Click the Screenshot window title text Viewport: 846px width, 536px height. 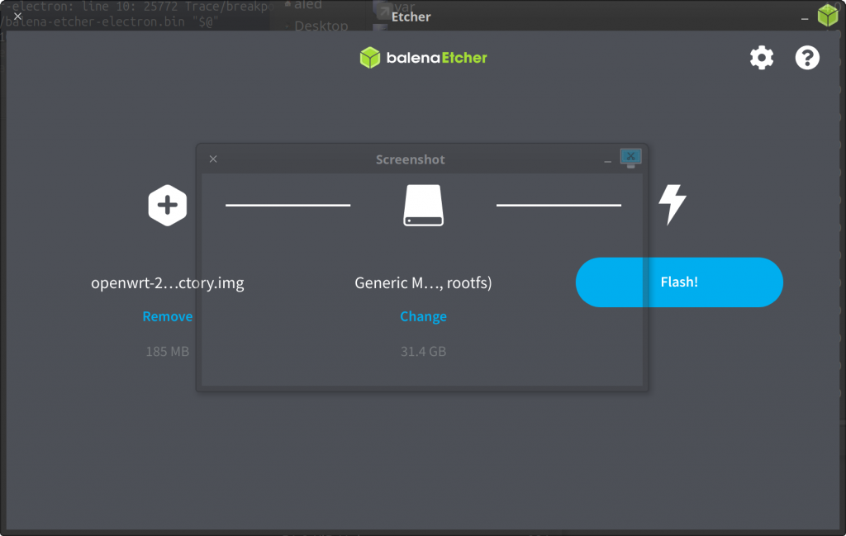point(411,159)
